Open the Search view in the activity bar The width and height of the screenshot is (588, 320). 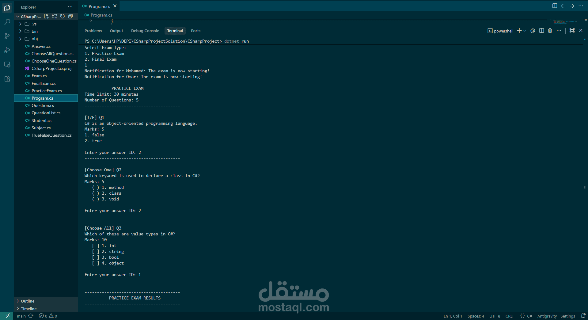tap(7, 22)
